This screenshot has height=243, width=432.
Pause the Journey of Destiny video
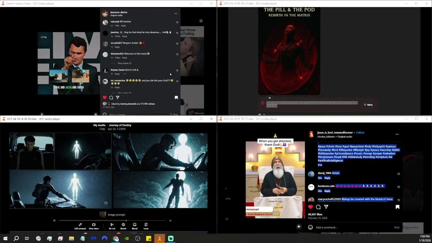click(x=54, y=220)
